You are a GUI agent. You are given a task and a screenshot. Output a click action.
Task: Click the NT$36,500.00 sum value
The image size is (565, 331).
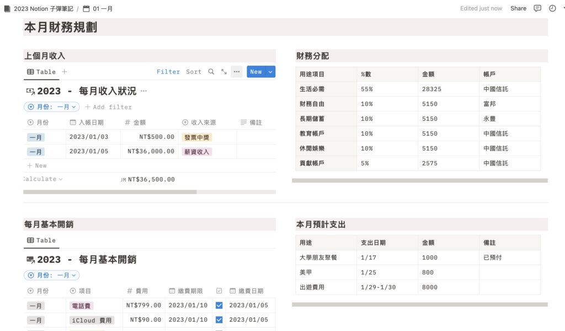(x=151, y=179)
